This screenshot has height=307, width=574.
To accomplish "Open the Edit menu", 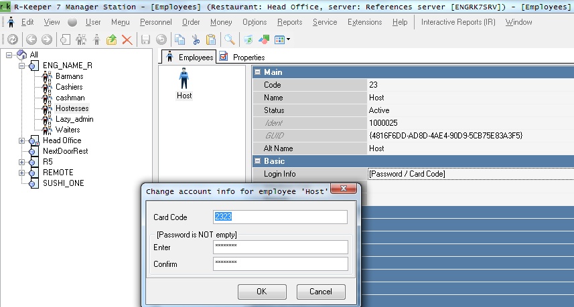I will [27, 22].
